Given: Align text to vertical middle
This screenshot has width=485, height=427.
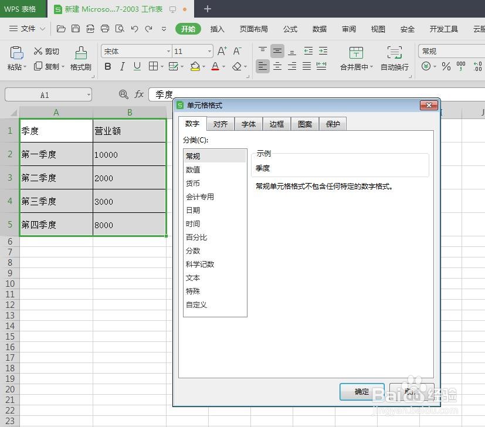Looking at the screenshot, I should [x=277, y=51].
